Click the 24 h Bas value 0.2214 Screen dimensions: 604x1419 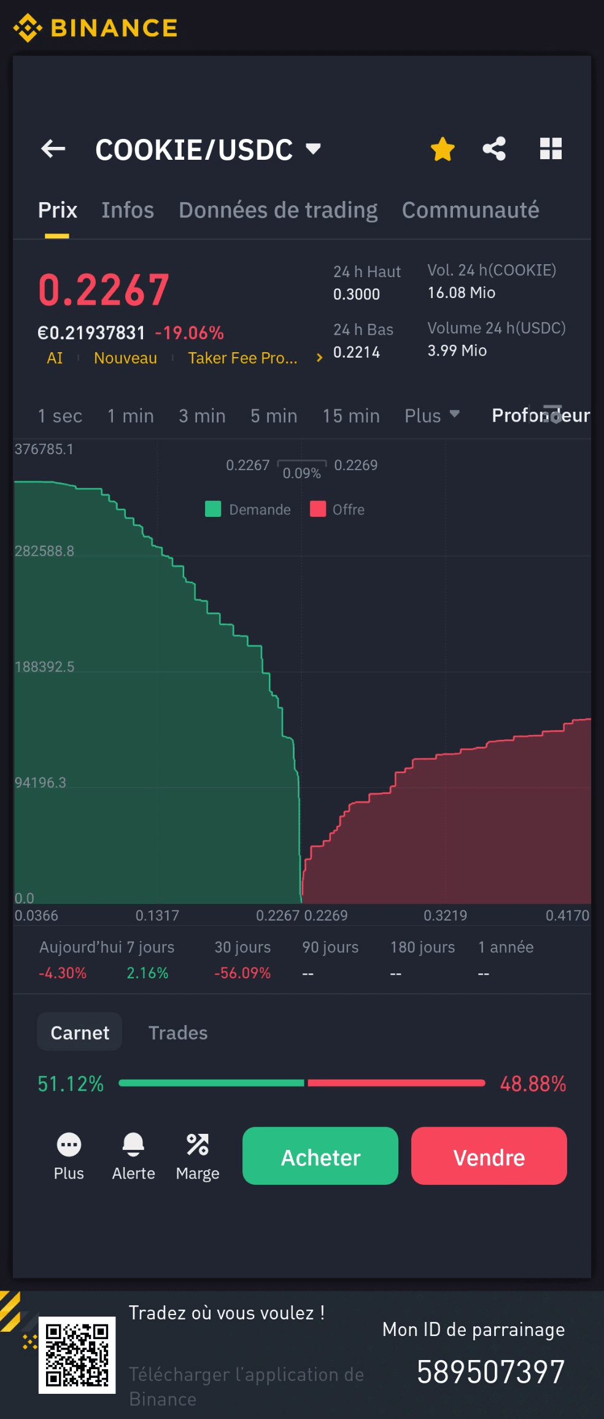pyautogui.click(x=357, y=353)
